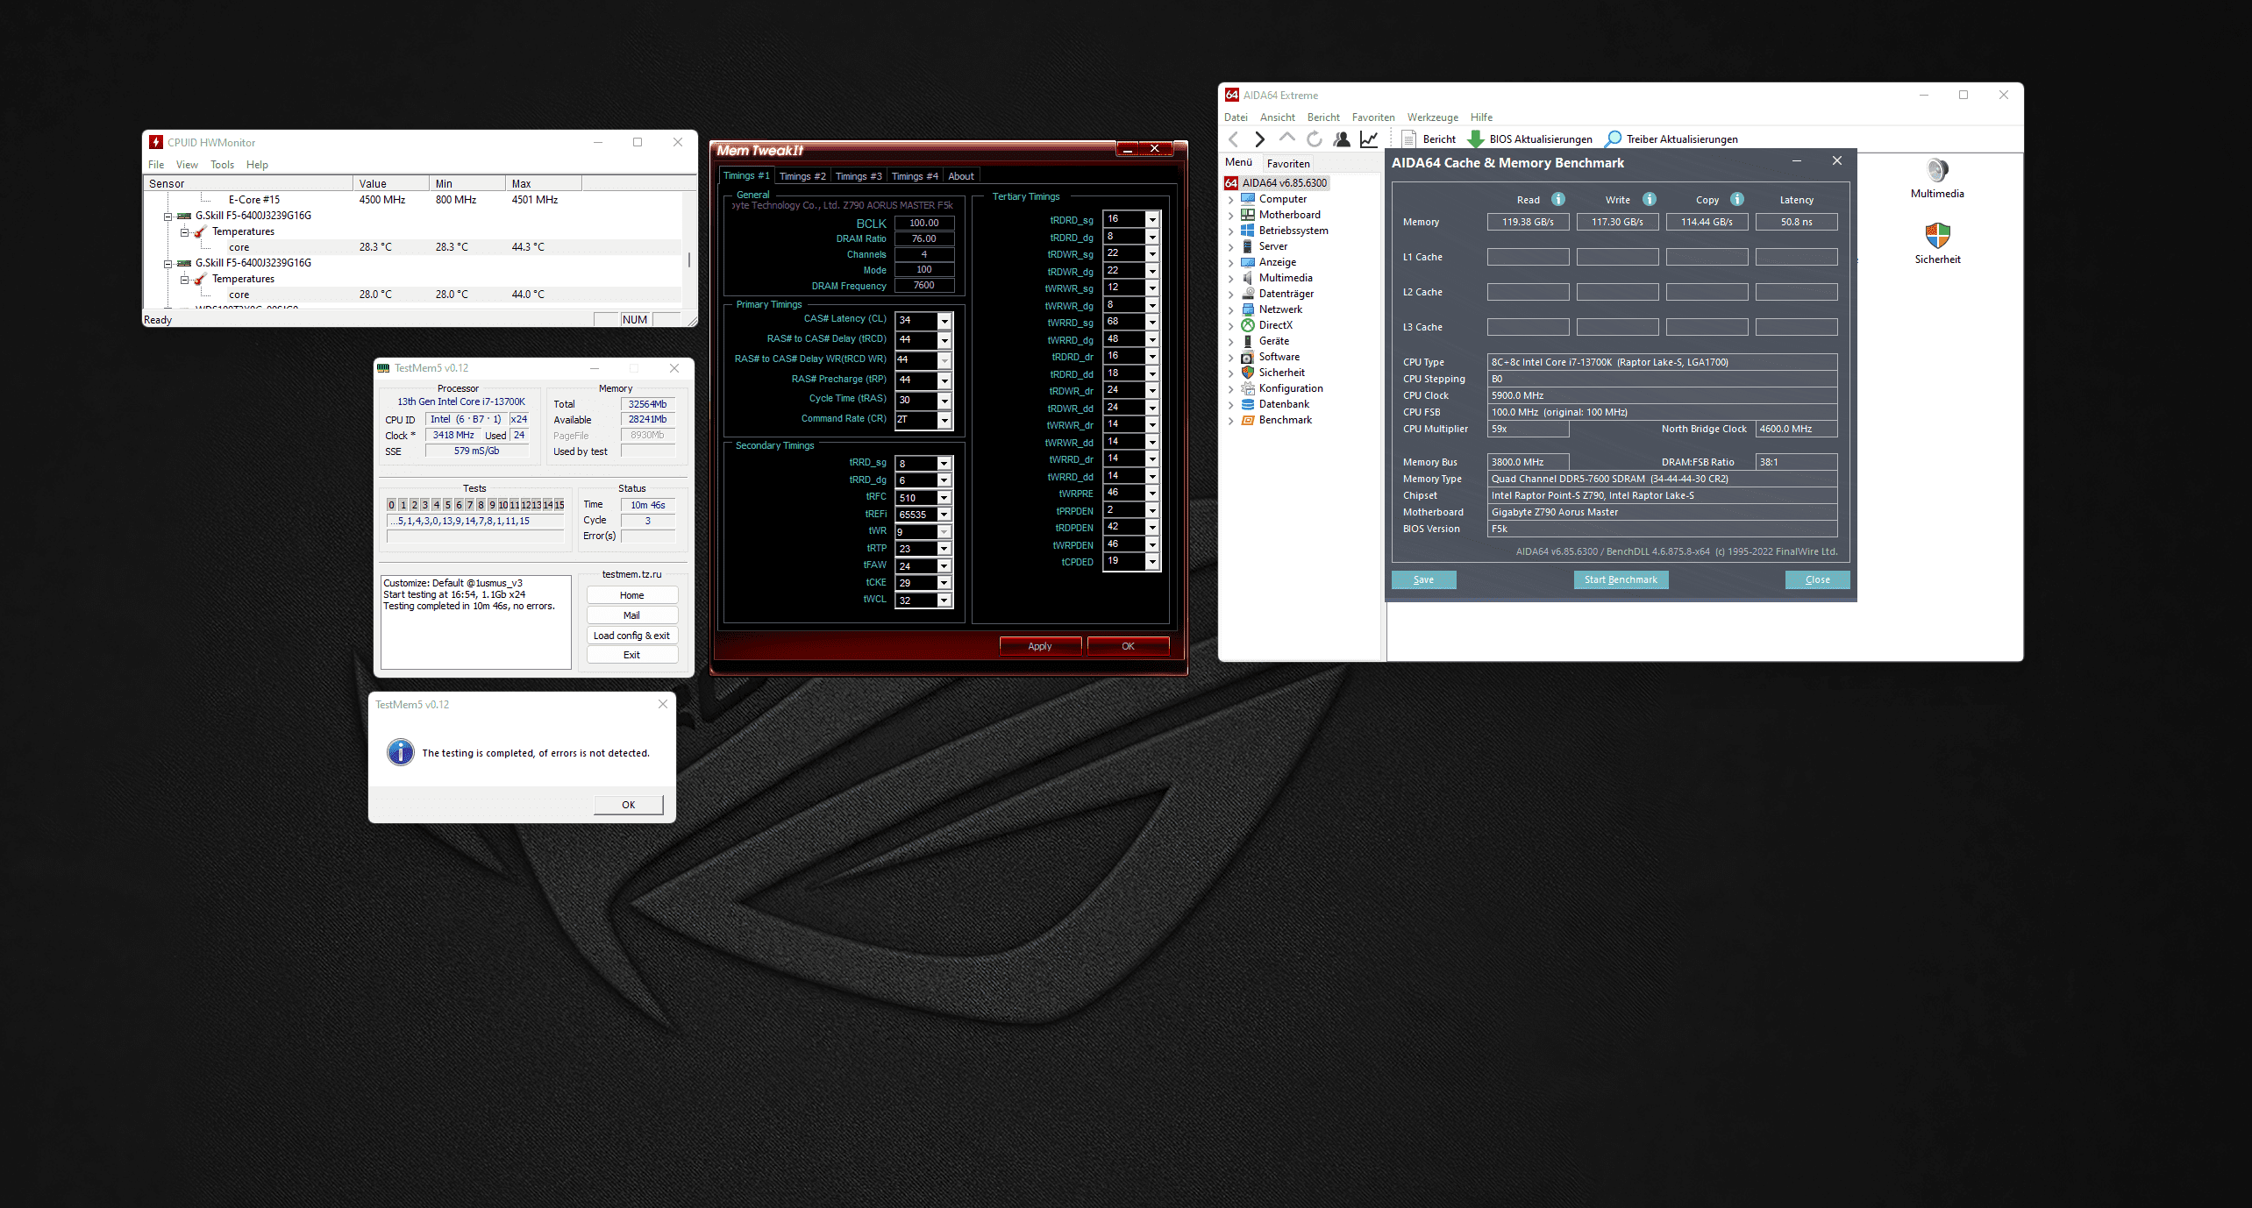2252x1208 pixels.
Task: Open the tRFC dropdown in MemTweakIt
Action: 944,498
